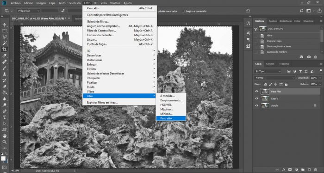Viewport: 324px width, 173px height.
Task: Open the Normal blend mode dropdown
Action: [x=274, y=78]
